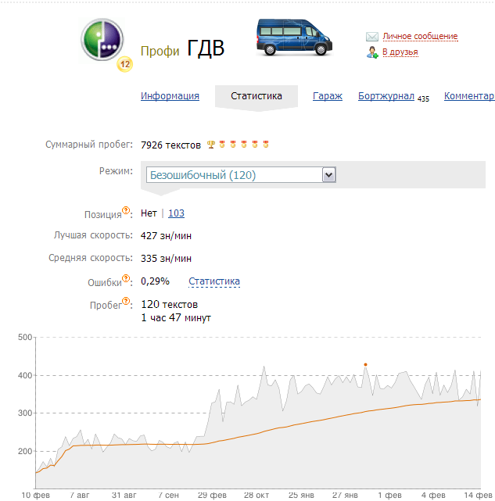Open the Гараж tab

click(x=328, y=96)
